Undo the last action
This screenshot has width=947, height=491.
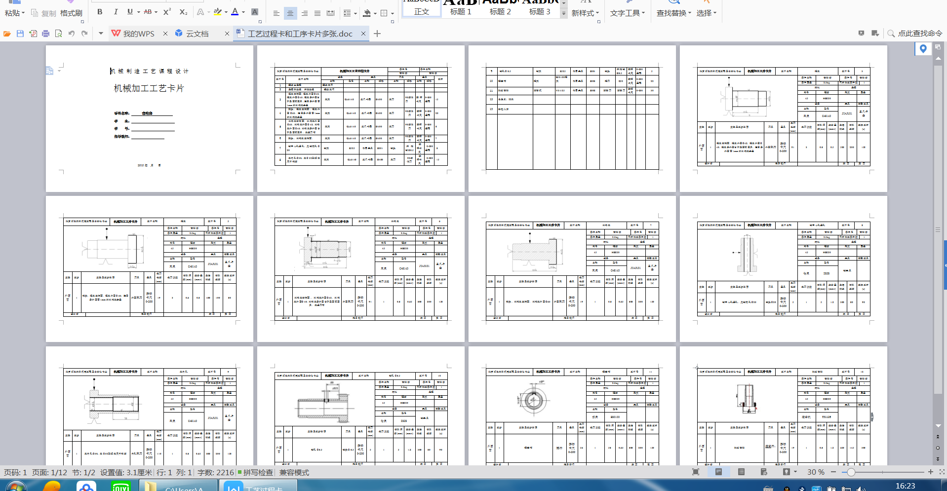[x=72, y=34]
